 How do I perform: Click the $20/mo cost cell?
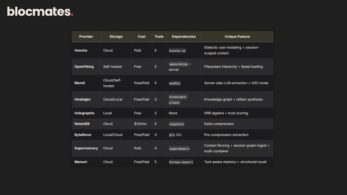click(x=141, y=124)
